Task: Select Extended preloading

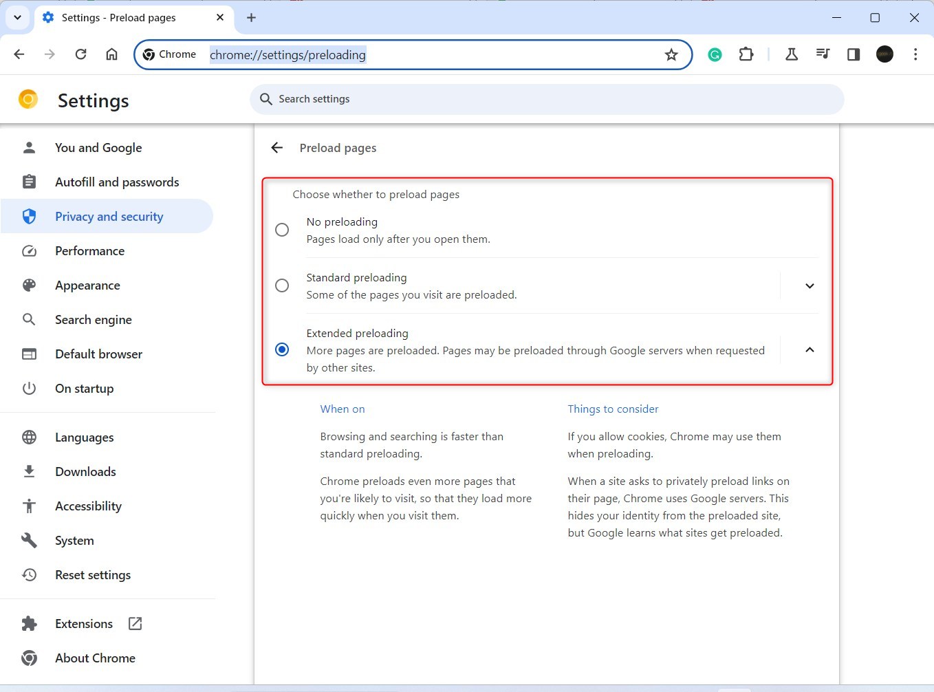Action: click(x=281, y=349)
